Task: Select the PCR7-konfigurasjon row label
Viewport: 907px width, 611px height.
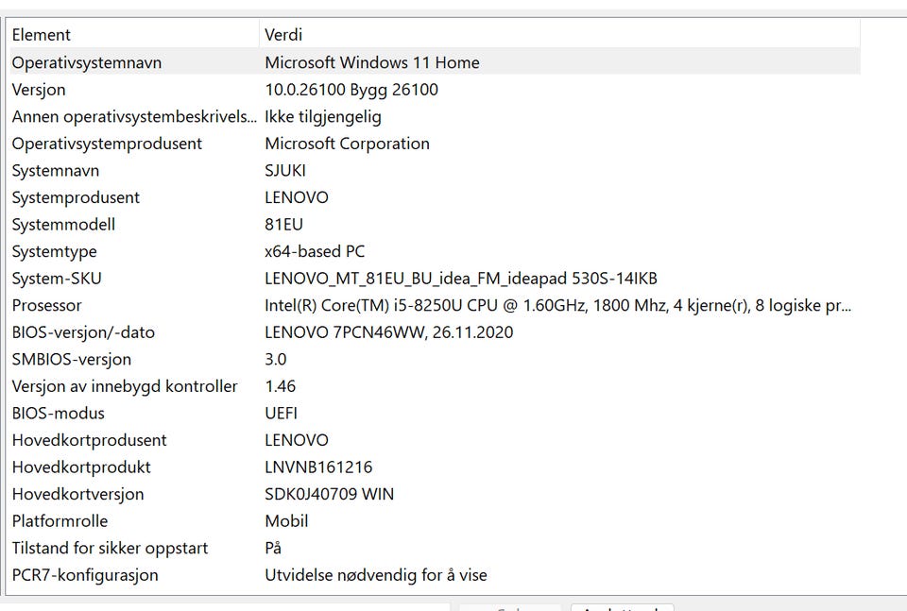Action: (x=85, y=575)
